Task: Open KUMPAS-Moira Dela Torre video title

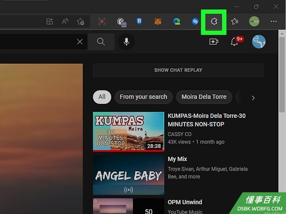Action: pyautogui.click(x=207, y=120)
